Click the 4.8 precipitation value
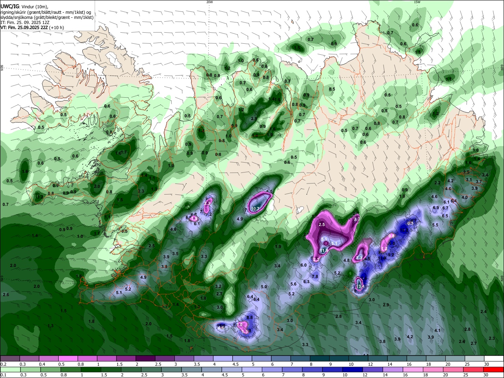The height and width of the screenshot is (378, 504). (x=346, y=260)
